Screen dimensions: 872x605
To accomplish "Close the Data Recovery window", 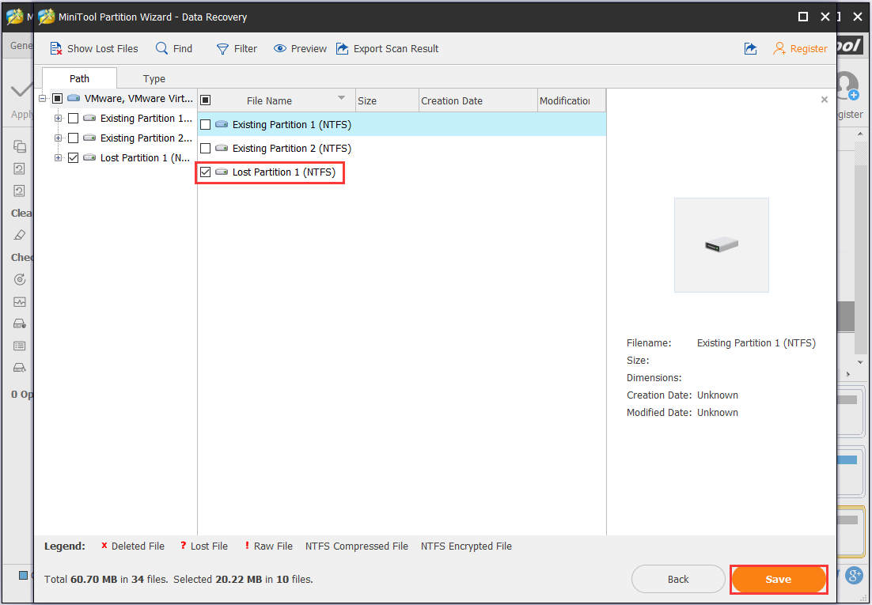I will (x=825, y=17).
